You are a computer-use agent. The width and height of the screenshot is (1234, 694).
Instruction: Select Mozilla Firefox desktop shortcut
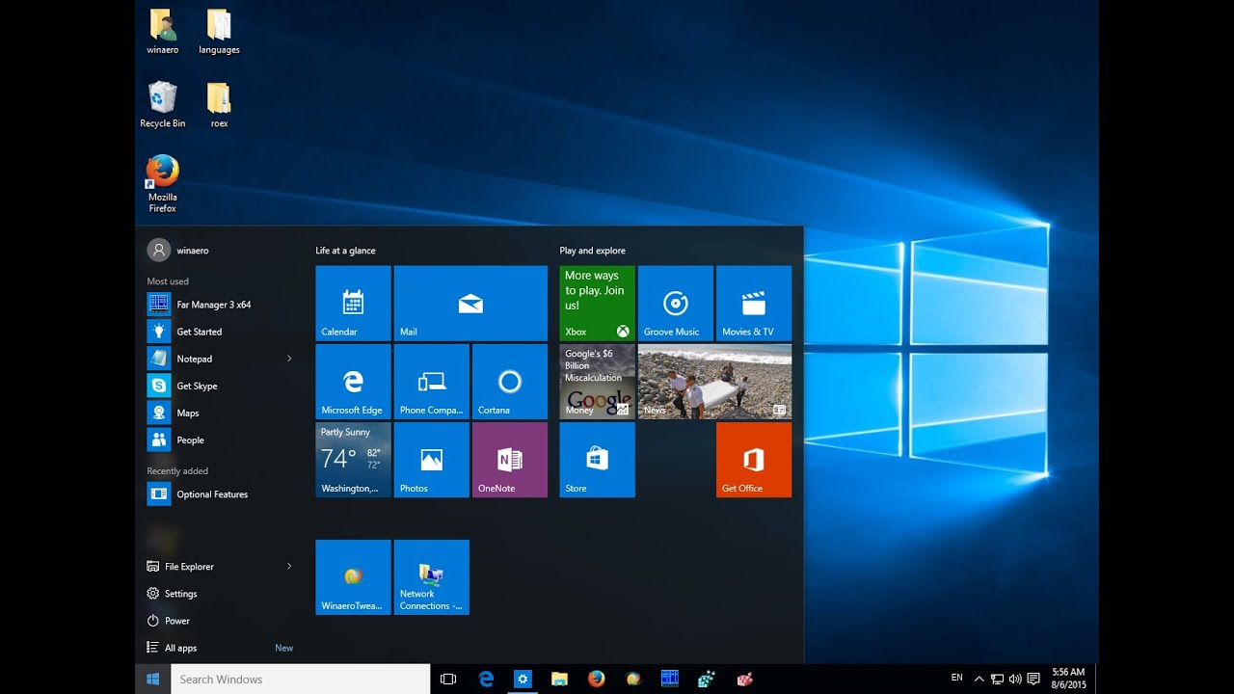163,184
